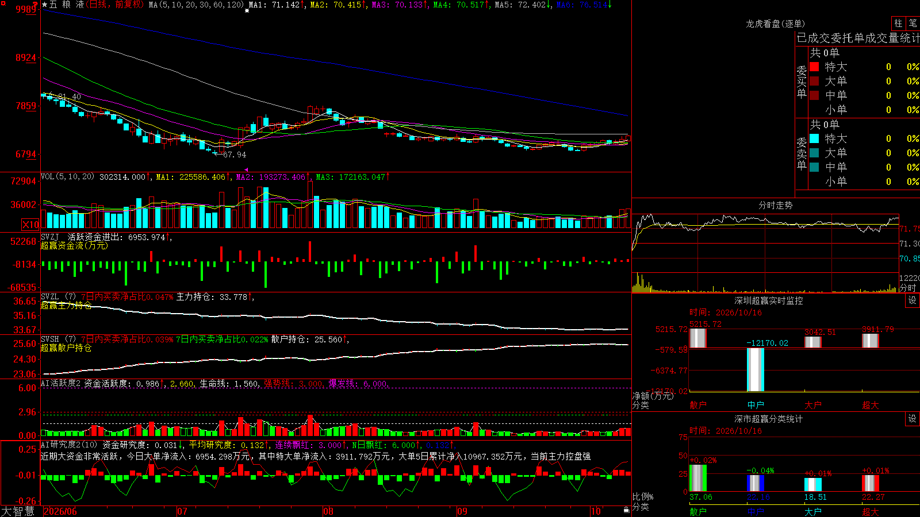This screenshot has width=920, height=517.
Task: Click the 超赢主力持仓 label
Action: pyautogui.click(x=66, y=306)
